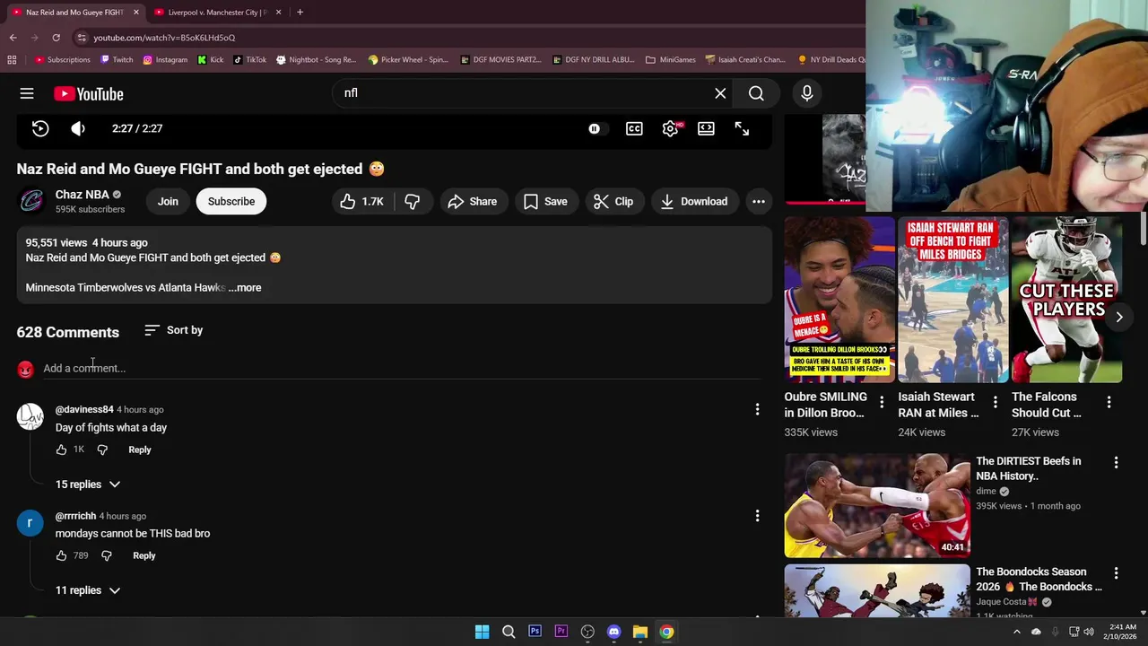The height and width of the screenshot is (646, 1148).
Task: Download the video
Action: [693, 201]
